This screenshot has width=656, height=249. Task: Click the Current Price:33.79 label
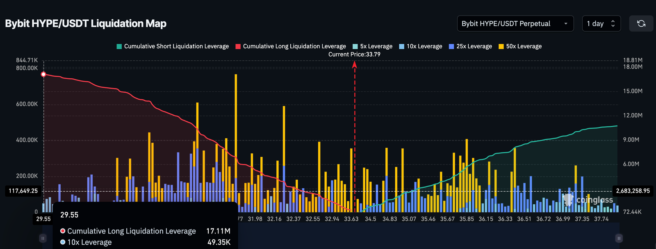pos(354,54)
